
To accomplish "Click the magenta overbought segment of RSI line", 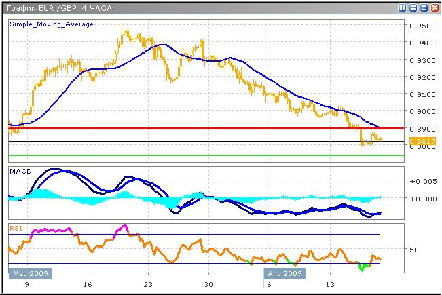I will [x=53, y=231].
